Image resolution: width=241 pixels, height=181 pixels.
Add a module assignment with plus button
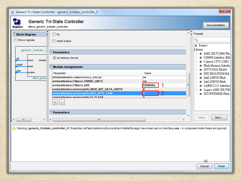point(55,102)
